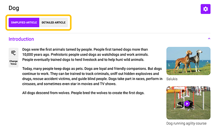
Task: Click the Introduction section heading
Action: tap(21, 39)
